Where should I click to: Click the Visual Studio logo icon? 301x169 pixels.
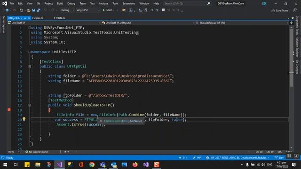pyautogui.click(x=5, y=3)
